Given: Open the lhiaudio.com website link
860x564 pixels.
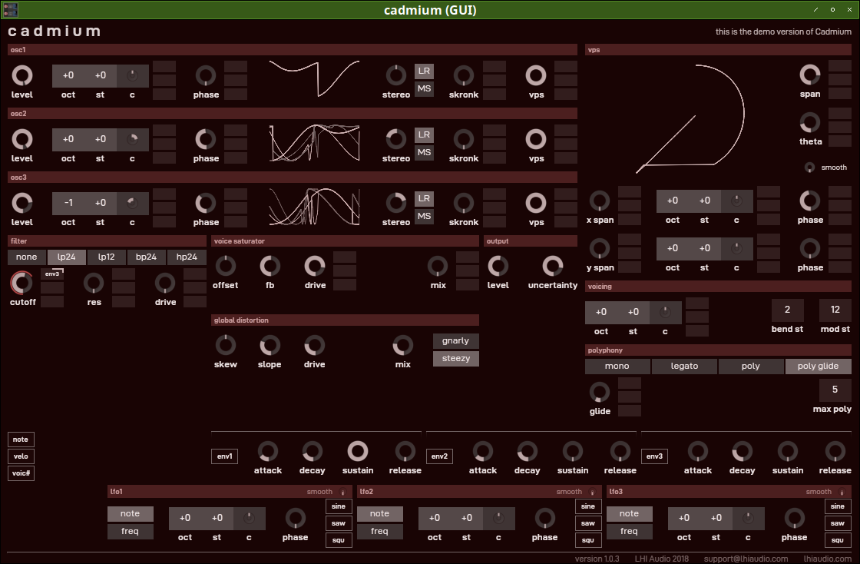Looking at the screenshot, I should 828,559.
